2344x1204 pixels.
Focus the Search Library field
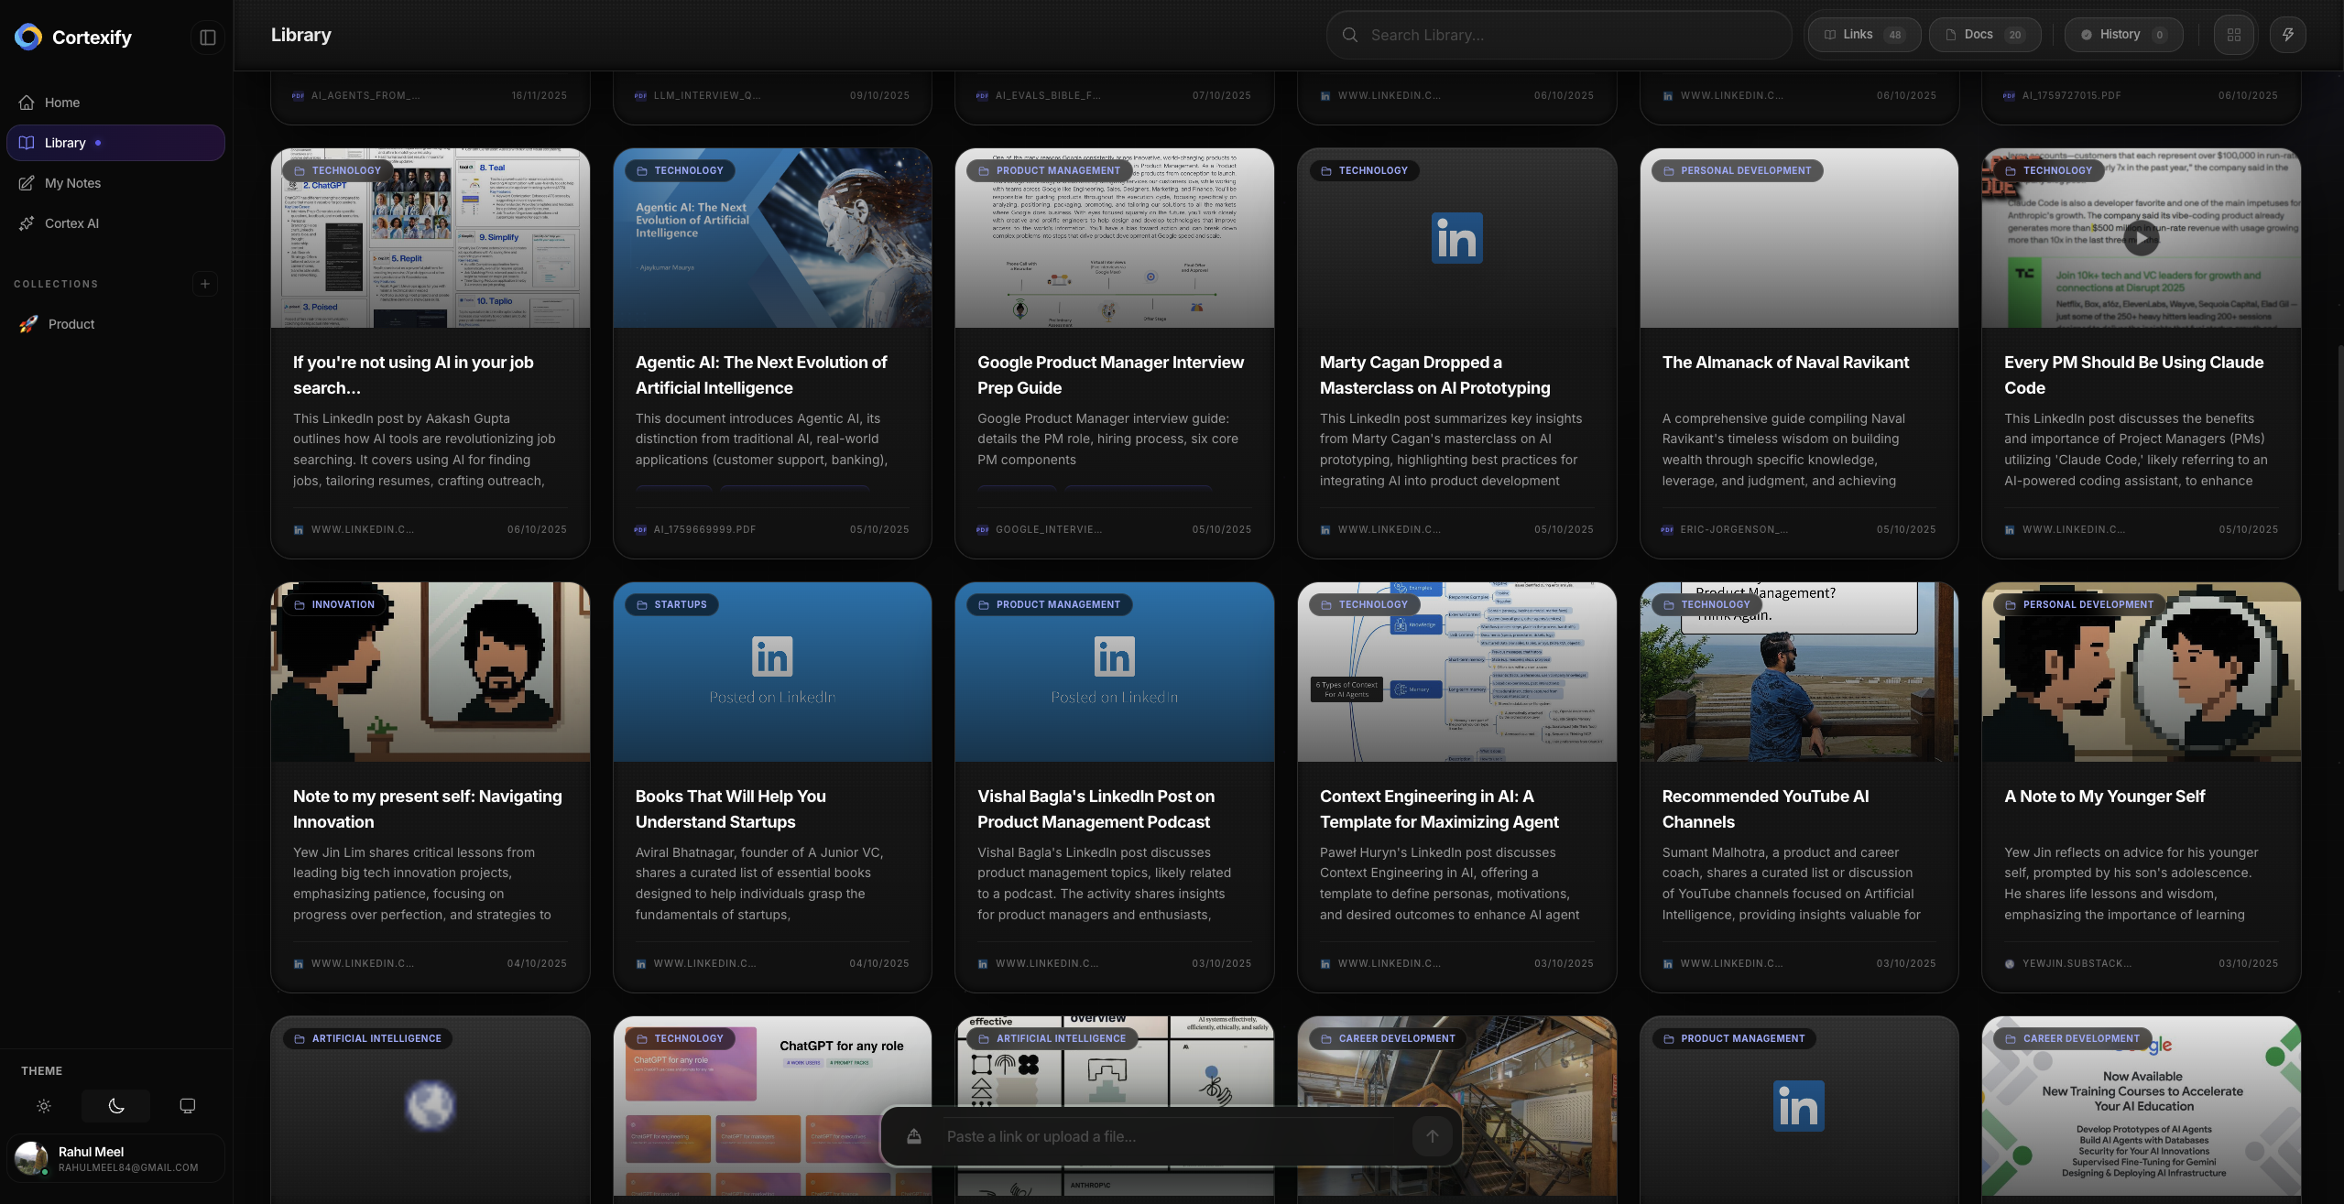1559,35
